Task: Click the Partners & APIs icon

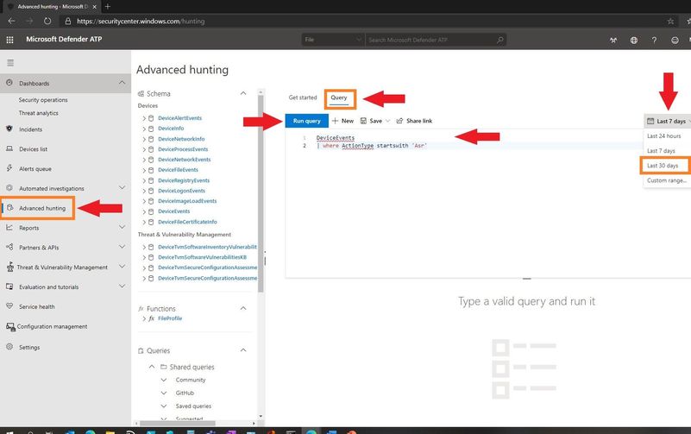Action: pyautogui.click(x=9, y=247)
